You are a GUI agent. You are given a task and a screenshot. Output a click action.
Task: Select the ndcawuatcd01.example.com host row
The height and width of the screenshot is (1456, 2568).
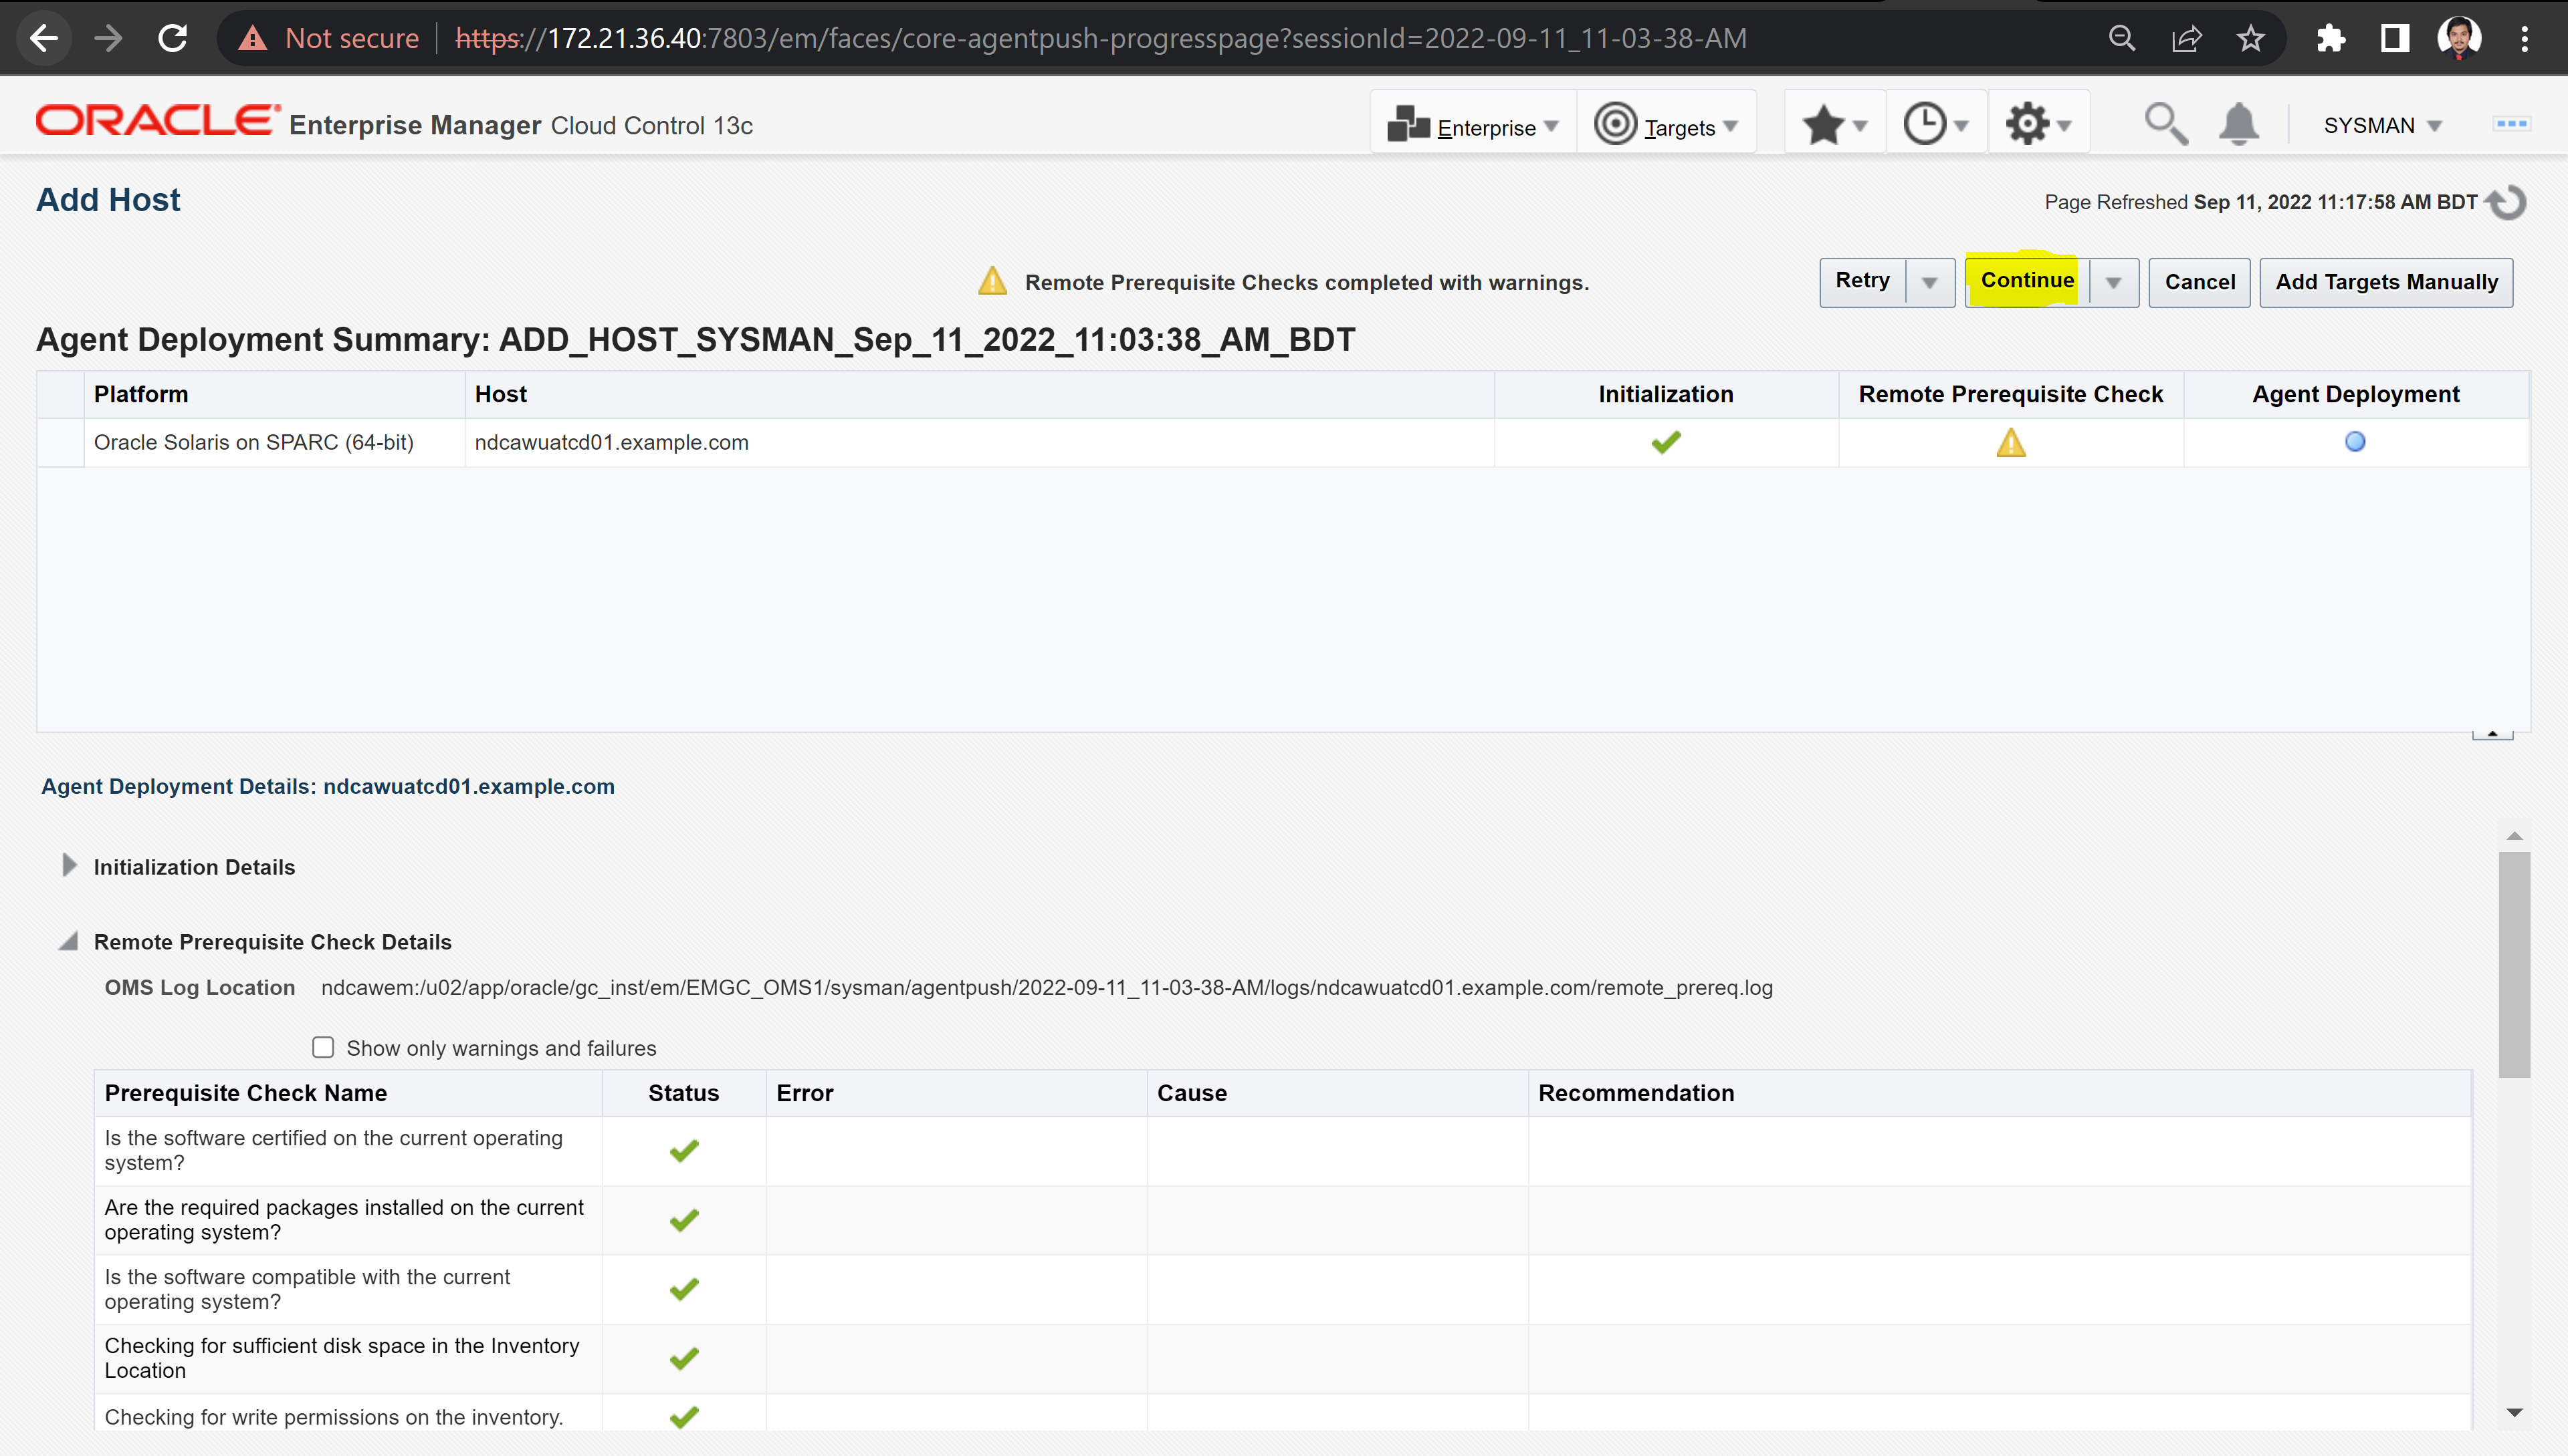click(x=1283, y=442)
